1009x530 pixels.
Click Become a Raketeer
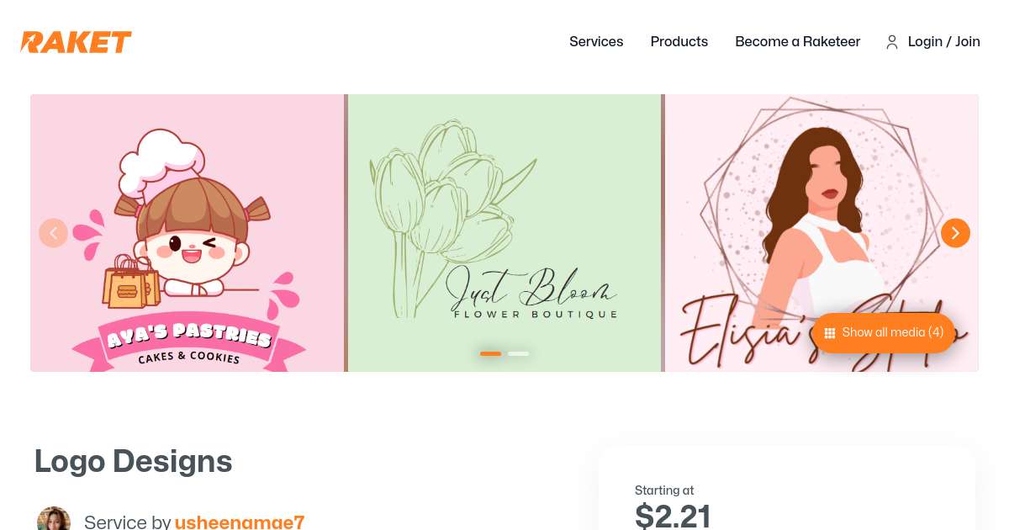797,42
